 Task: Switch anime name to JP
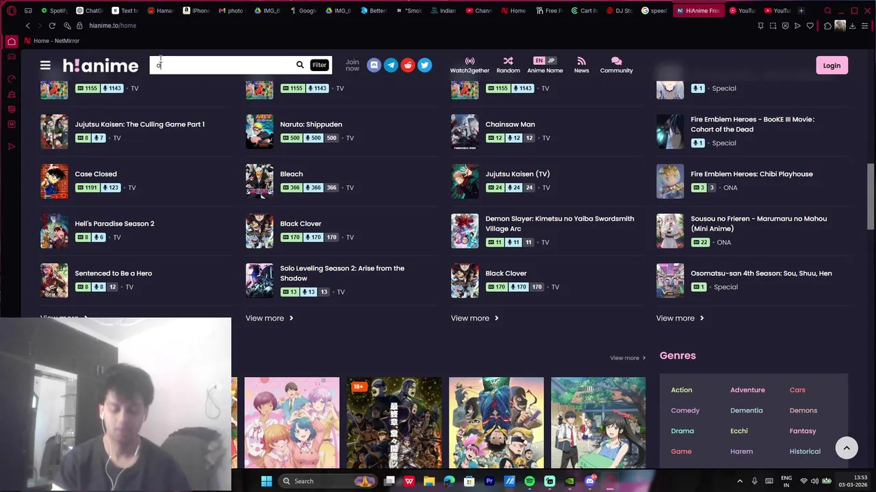pos(551,61)
